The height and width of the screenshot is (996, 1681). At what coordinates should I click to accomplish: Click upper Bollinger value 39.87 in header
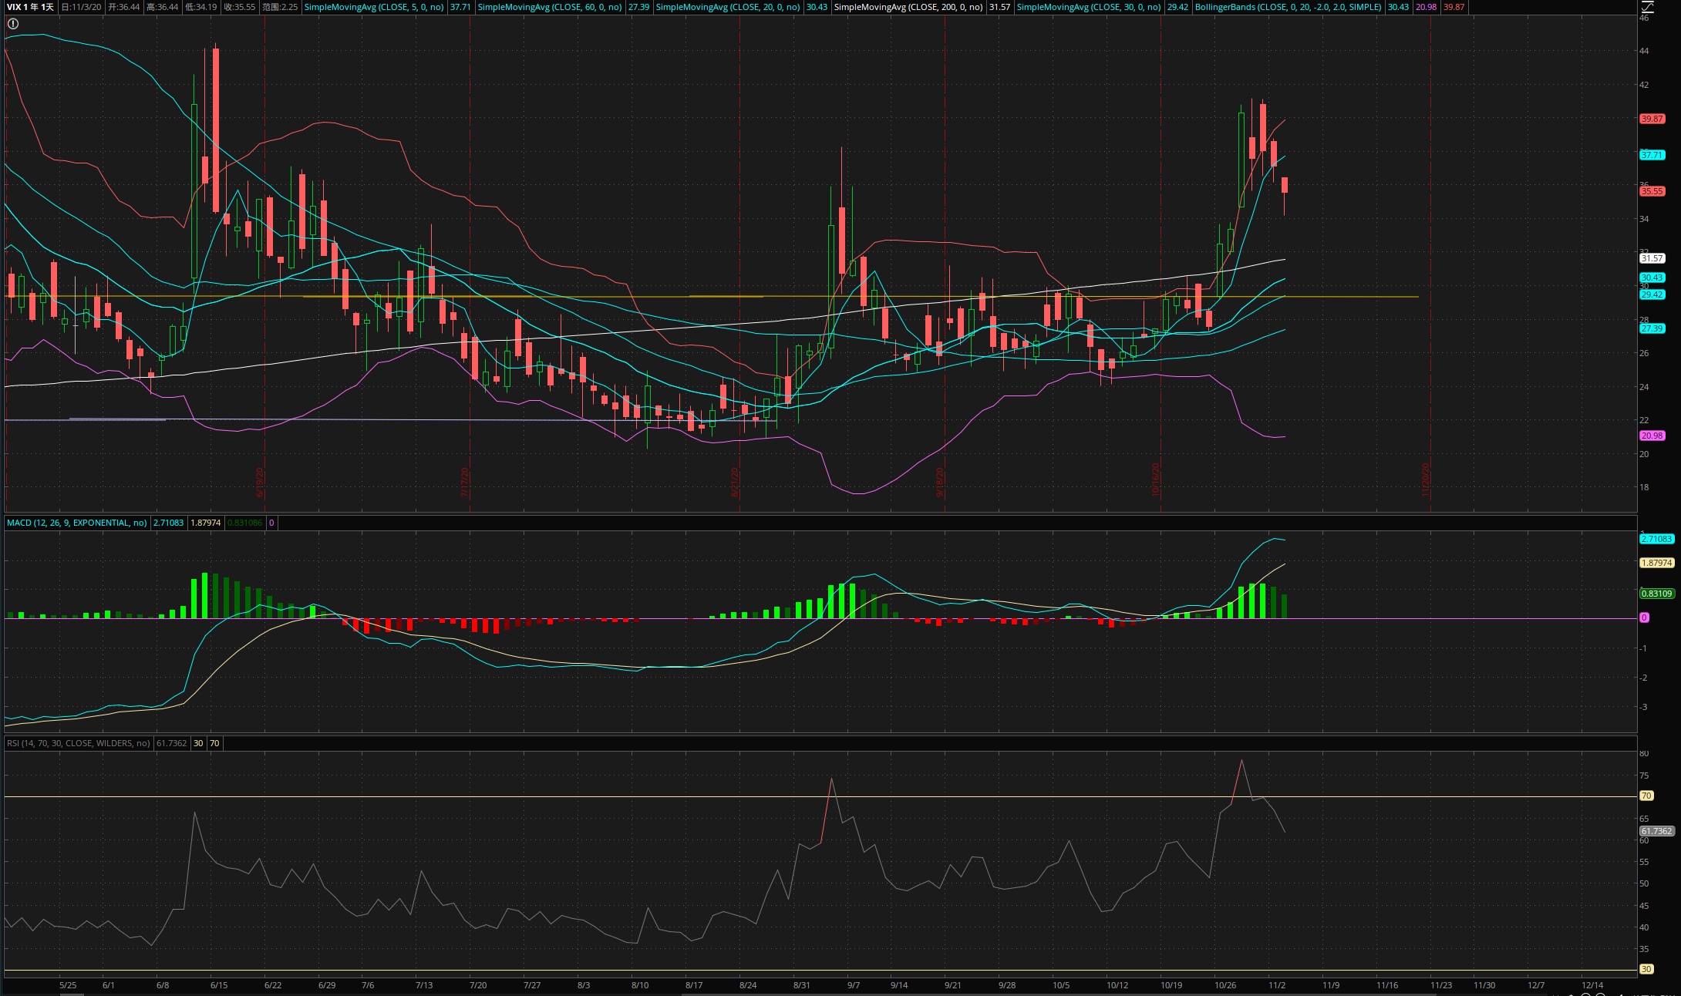1454,7
